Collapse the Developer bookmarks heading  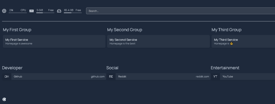(12, 68)
